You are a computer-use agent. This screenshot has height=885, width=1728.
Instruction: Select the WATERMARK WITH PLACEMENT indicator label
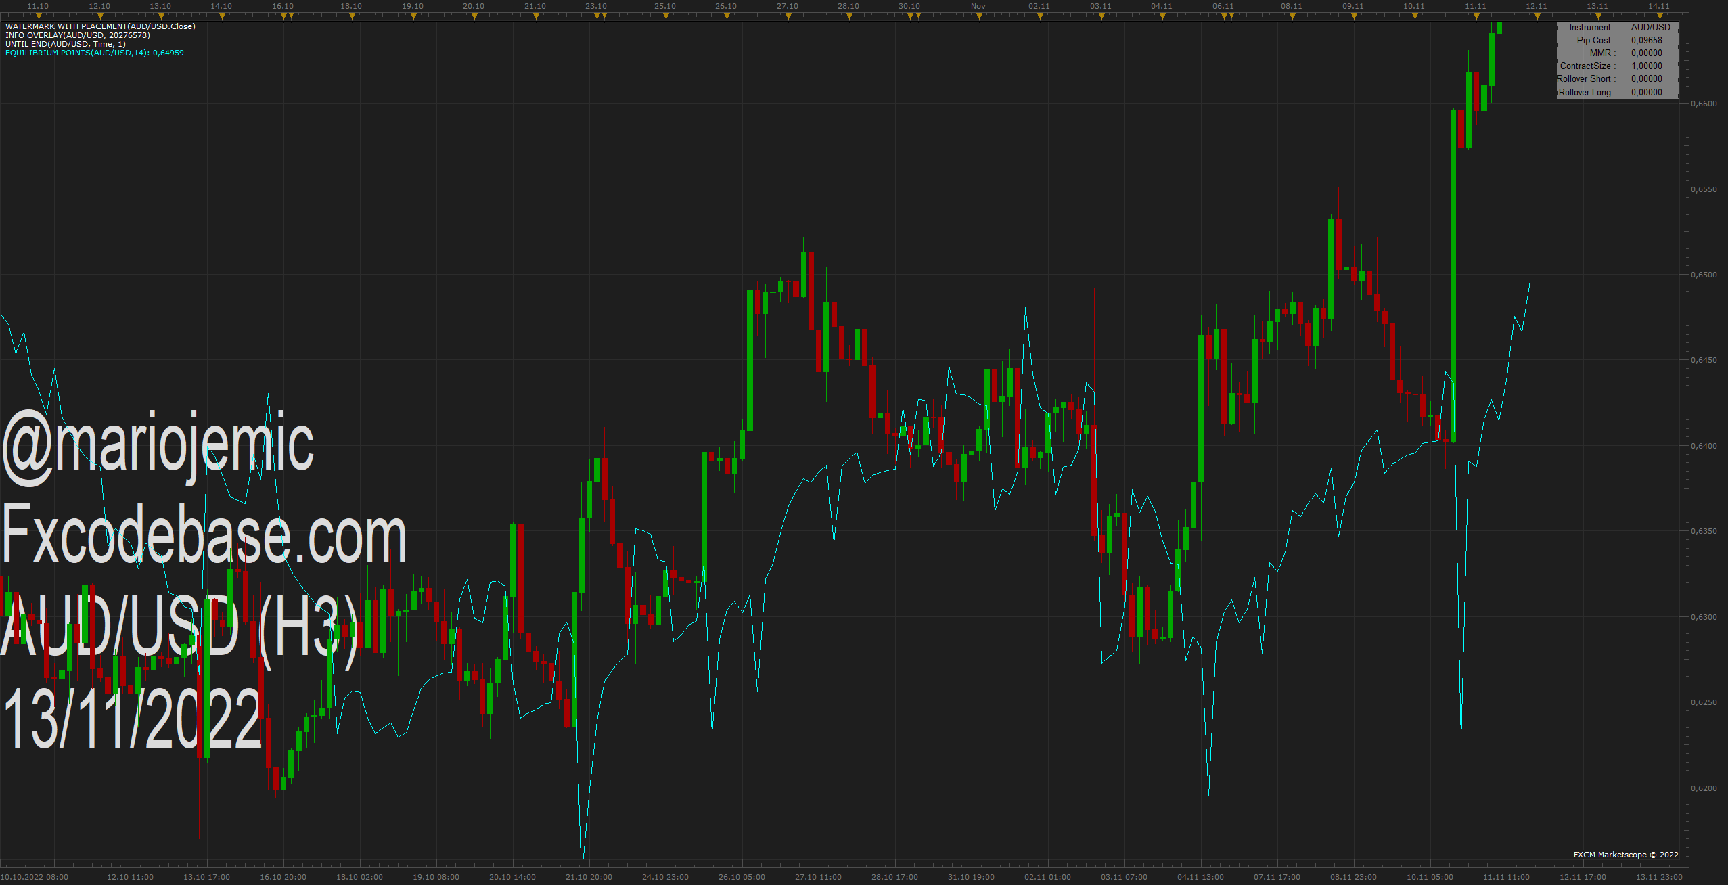coord(100,26)
